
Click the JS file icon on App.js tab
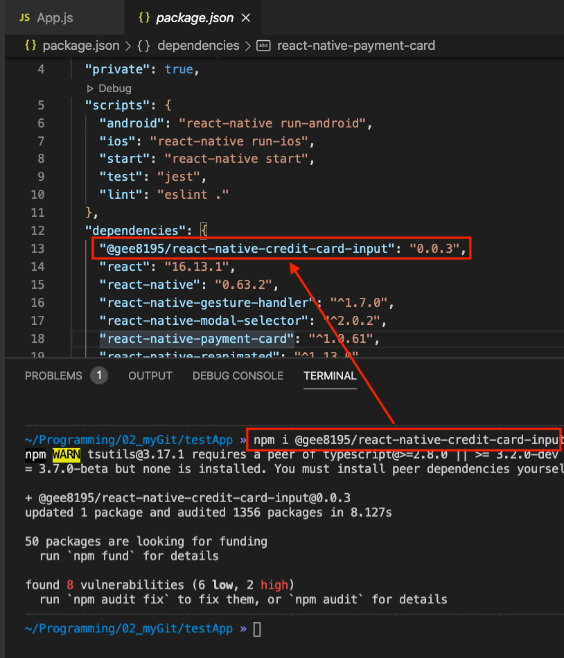tap(25, 17)
